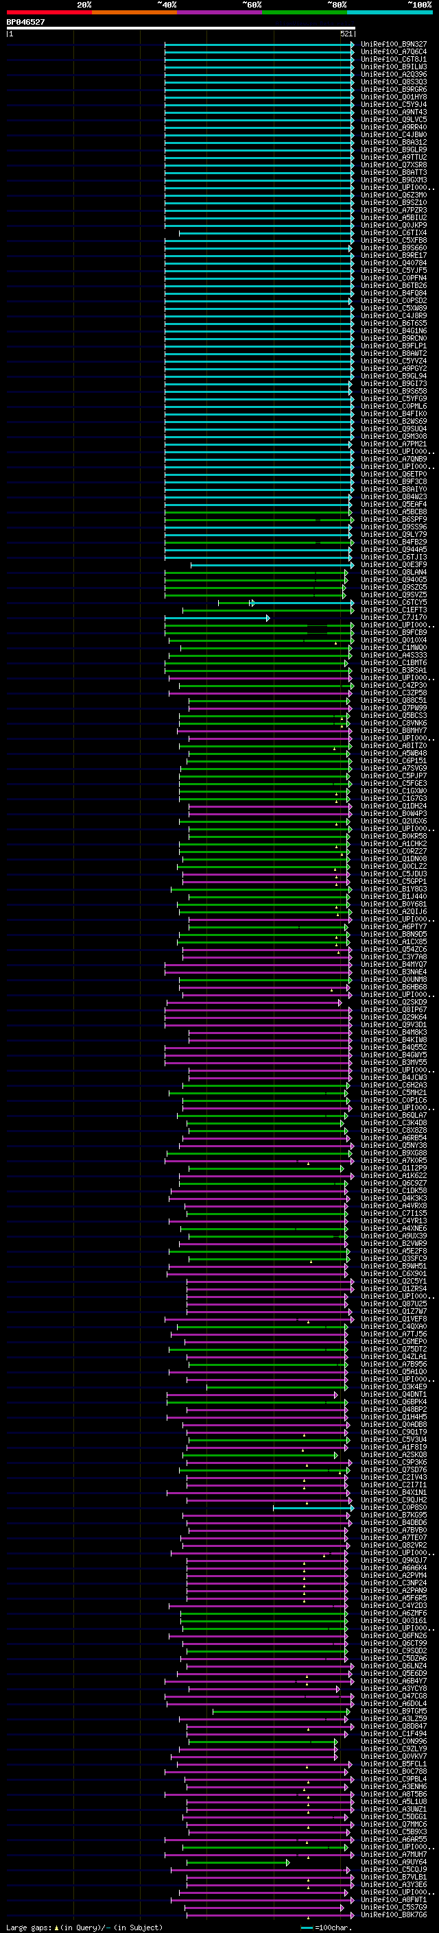This screenshot has height=1933, width=439.
Task: Click the white query sequence bar
Action: click(181, 27)
